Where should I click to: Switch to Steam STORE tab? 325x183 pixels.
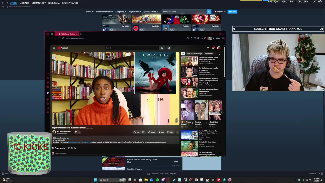pyautogui.click(x=13, y=3)
